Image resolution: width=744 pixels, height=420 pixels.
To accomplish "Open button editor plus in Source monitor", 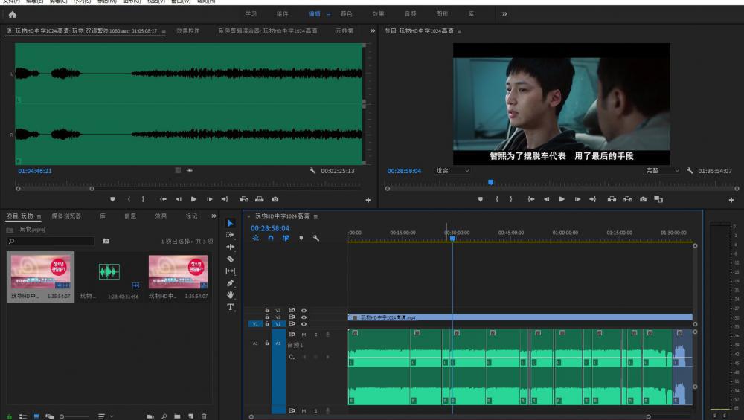I will pos(368,200).
